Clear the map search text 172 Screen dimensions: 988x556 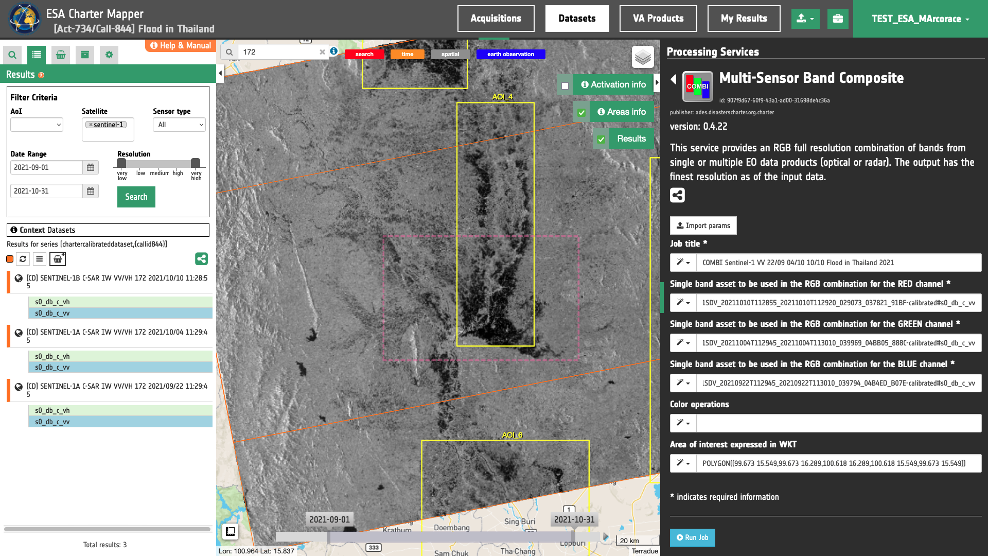322,52
